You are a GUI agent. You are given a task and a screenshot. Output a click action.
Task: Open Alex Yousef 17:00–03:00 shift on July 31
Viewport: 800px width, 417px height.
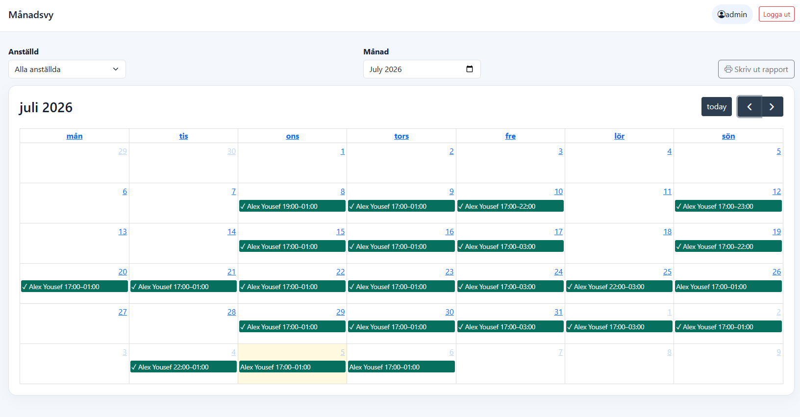510,327
